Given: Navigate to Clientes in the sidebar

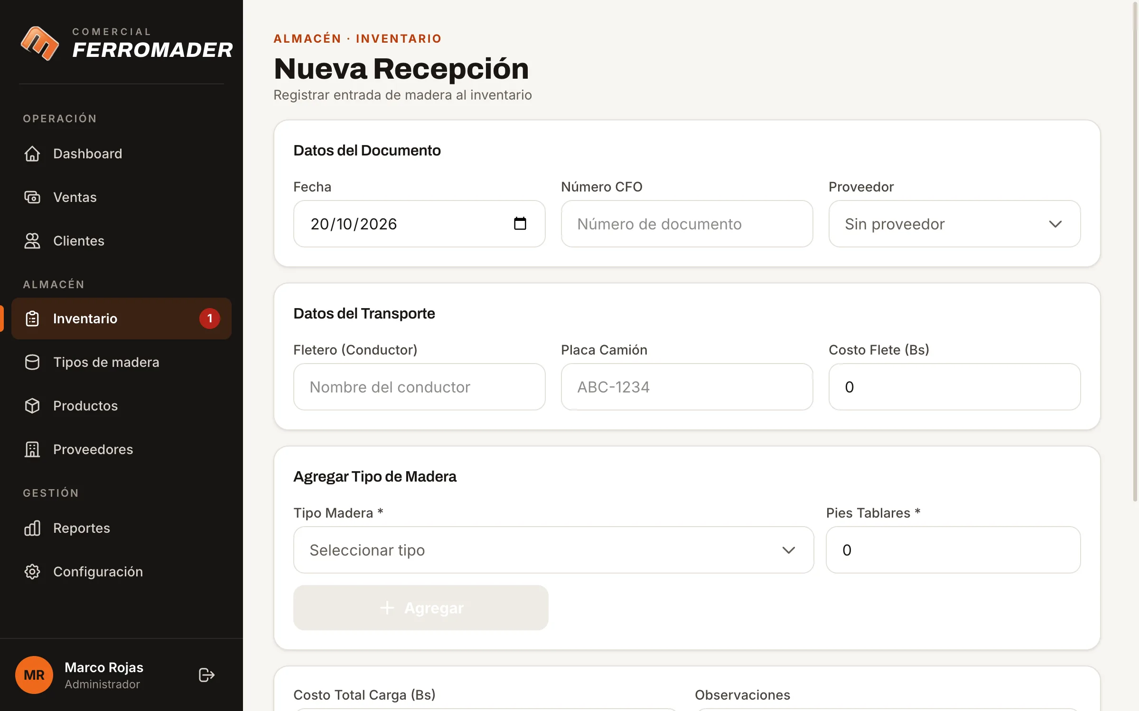Looking at the screenshot, I should coord(121,241).
